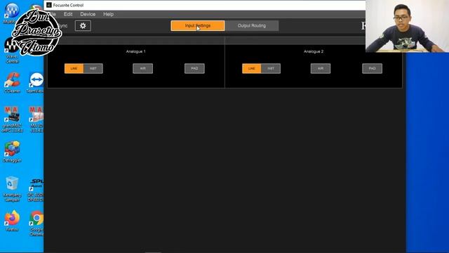Select the Google Chrome desktop icon
This screenshot has width=449, height=253.
pos(36,223)
